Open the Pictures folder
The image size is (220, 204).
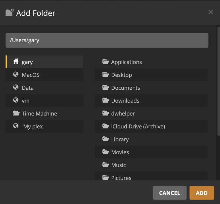(x=121, y=178)
